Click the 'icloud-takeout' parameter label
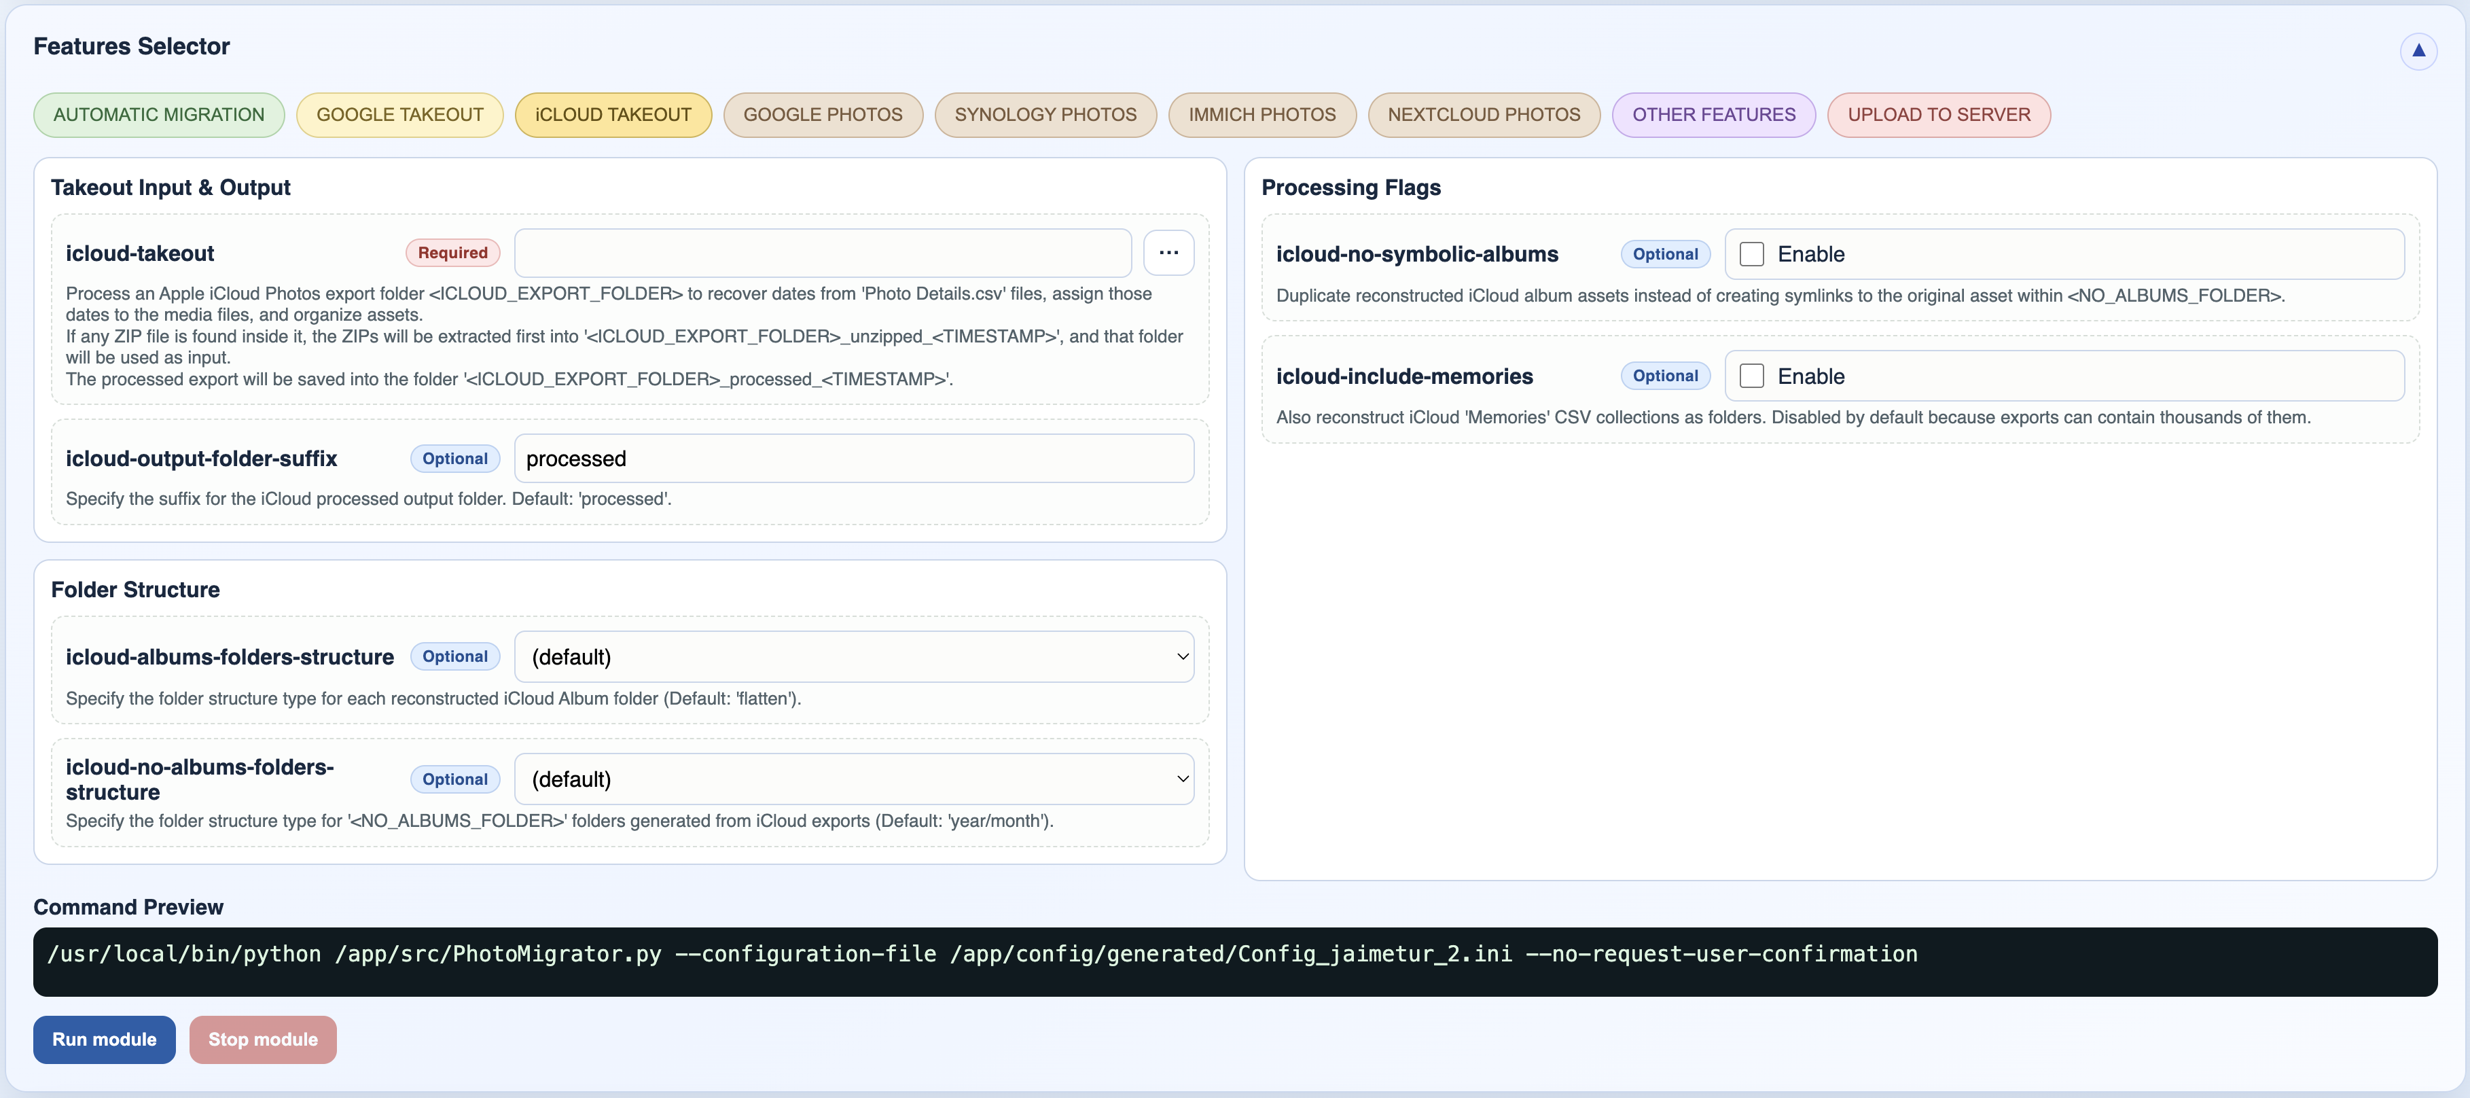Image resolution: width=2470 pixels, height=1098 pixels. coord(140,253)
